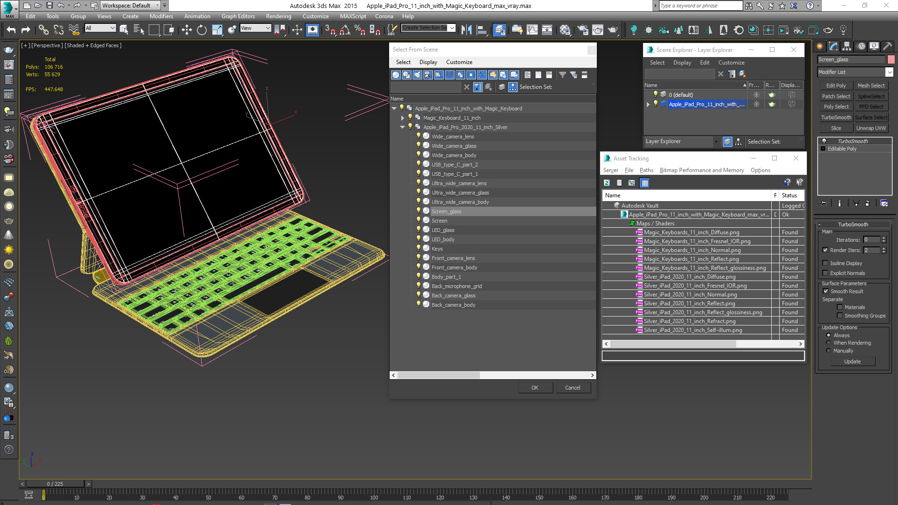Open the MAXScript menu
The image size is (898, 505).
[353, 16]
